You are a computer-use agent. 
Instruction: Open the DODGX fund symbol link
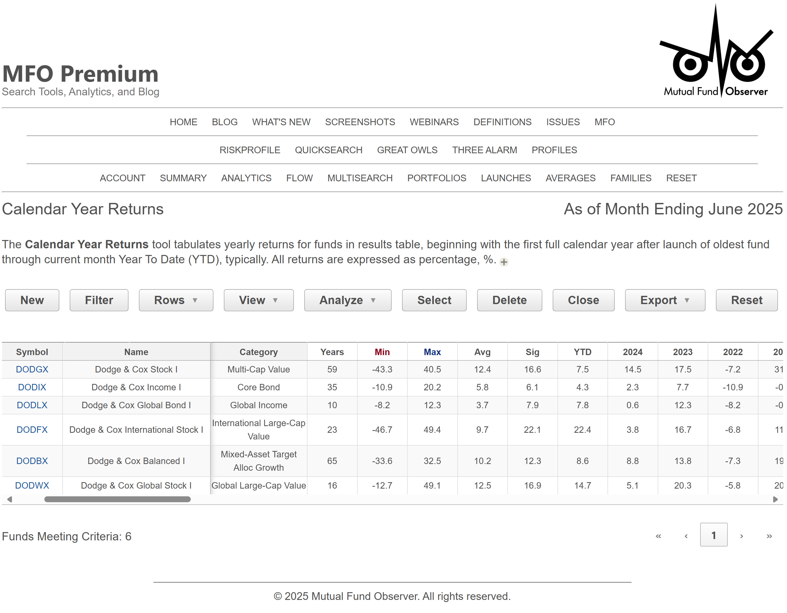click(x=32, y=369)
